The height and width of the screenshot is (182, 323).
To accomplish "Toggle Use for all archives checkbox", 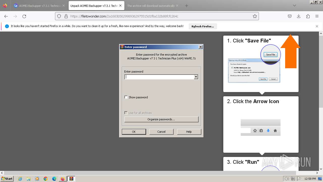I will click(x=126, y=113).
